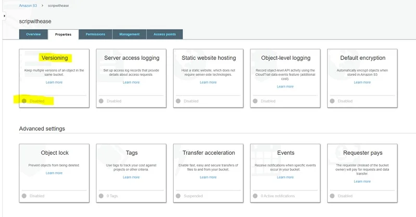Click Static website hosting status circle
Image resolution: width=416 pixels, height=217 pixels.
(178, 101)
